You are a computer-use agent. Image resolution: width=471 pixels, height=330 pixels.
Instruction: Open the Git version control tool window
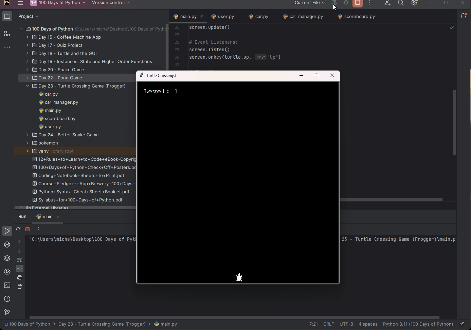[7, 312]
